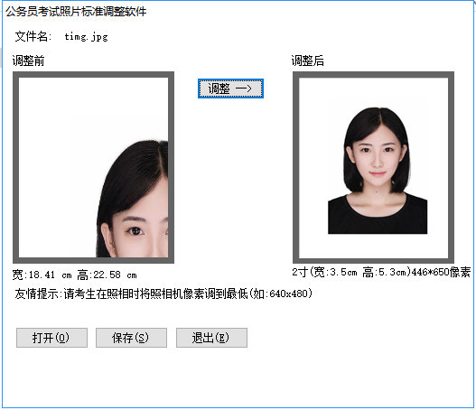The image size is (476, 410).
Task: Click the 公务员考试照片标准调整软件 window title
Action: click(x=76, y=12)
